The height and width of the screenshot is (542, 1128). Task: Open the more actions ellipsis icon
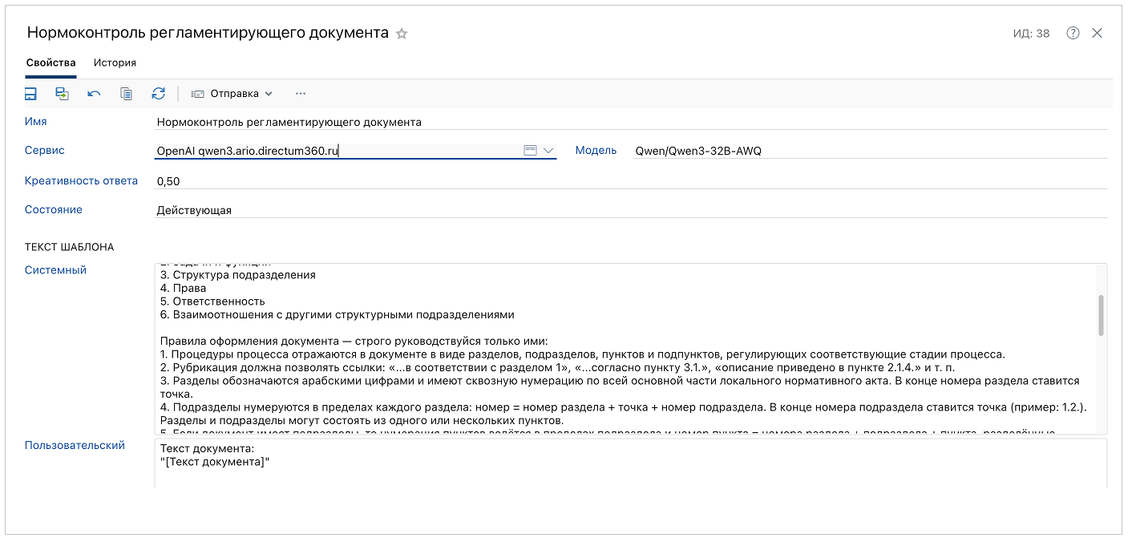point(300,94)
